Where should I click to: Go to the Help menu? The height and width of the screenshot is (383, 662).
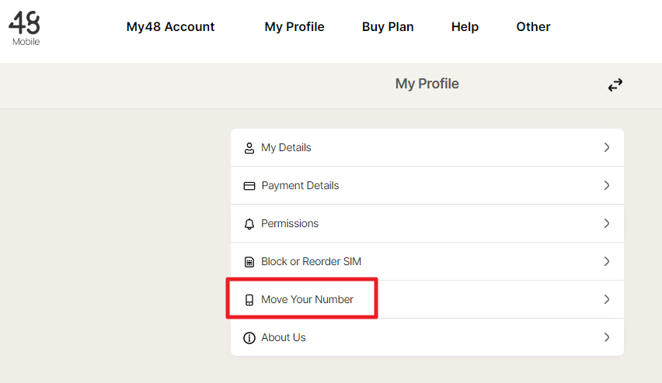465,26
